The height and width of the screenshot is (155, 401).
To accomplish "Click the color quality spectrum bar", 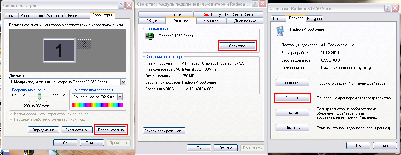I will click(x=97, y=105).
